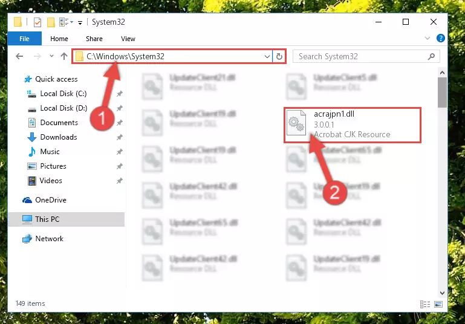Screen dimensions: 465x324
Task: Click the folder icon in address bar
Action: 79,56
